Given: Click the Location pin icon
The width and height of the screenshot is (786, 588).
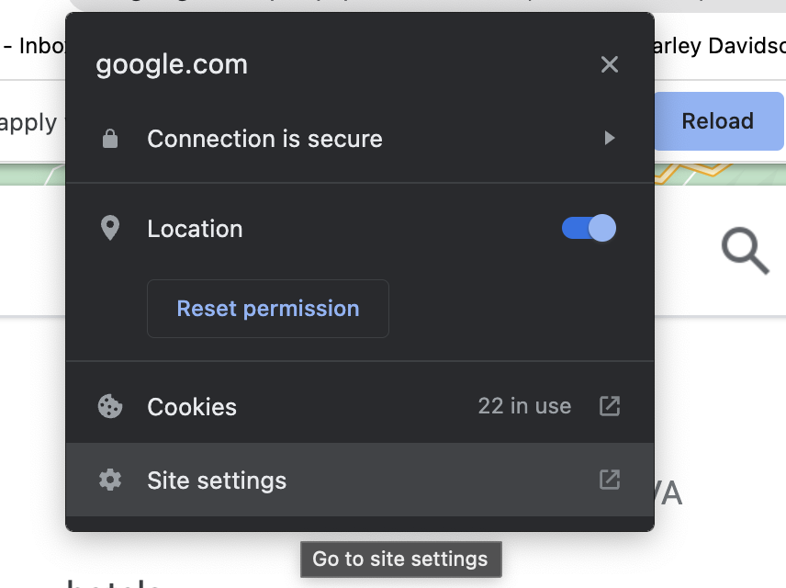Looking at the screenshot, I should tap(110, 229).
